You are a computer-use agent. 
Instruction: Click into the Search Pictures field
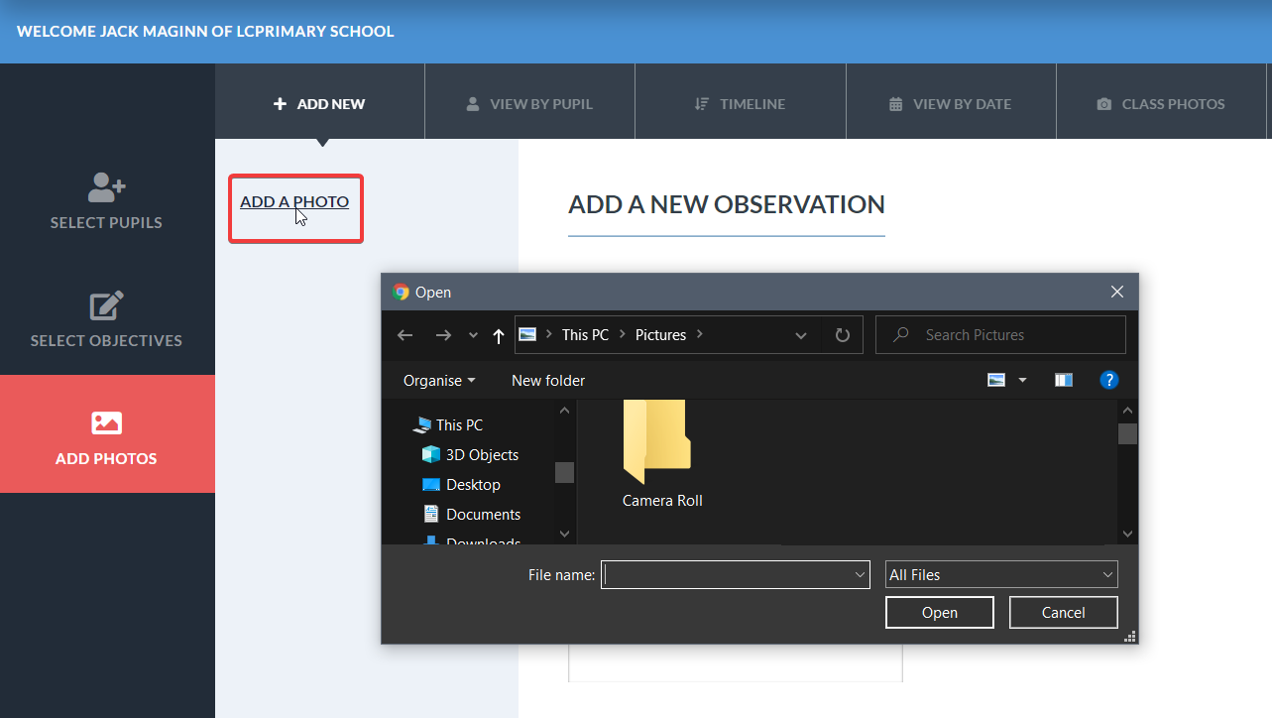1001,335
